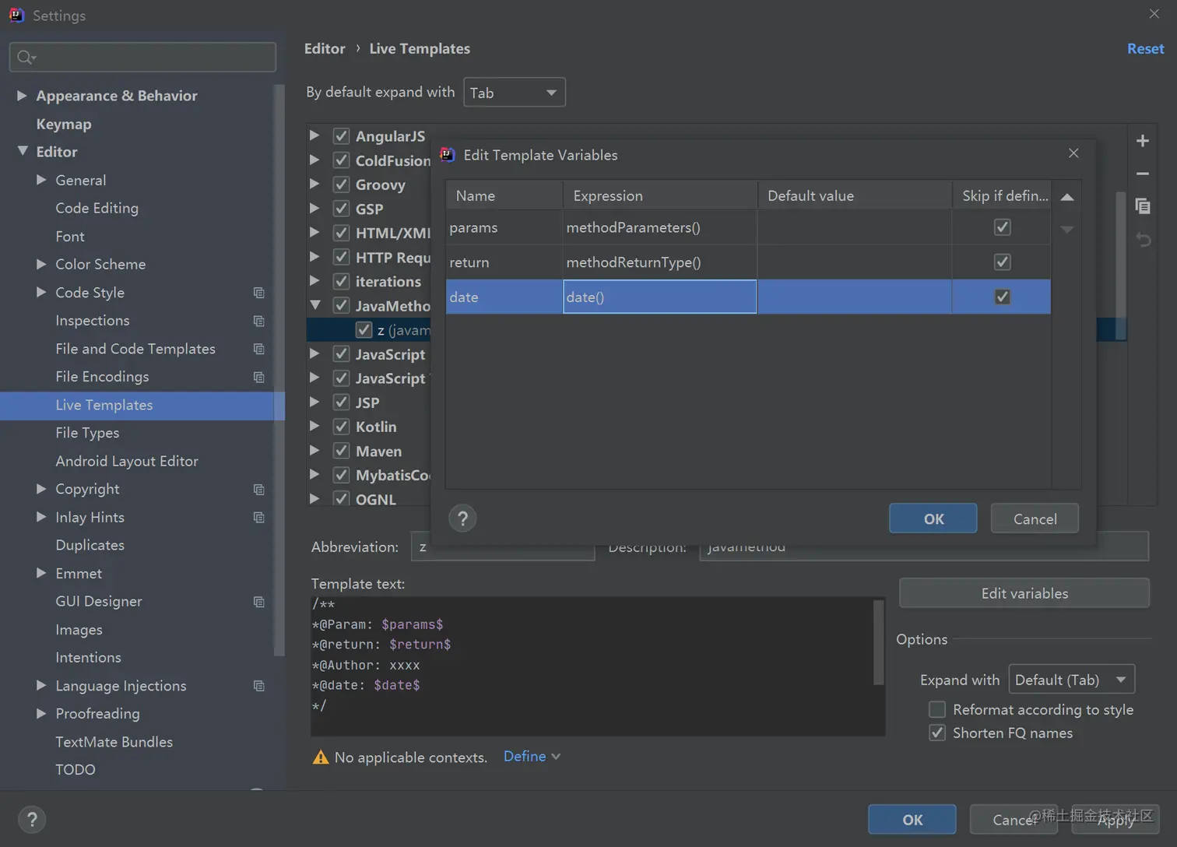1177x847 pixels.
Task: Remove selected template with minus icon
Action: tap(1143, 174)
